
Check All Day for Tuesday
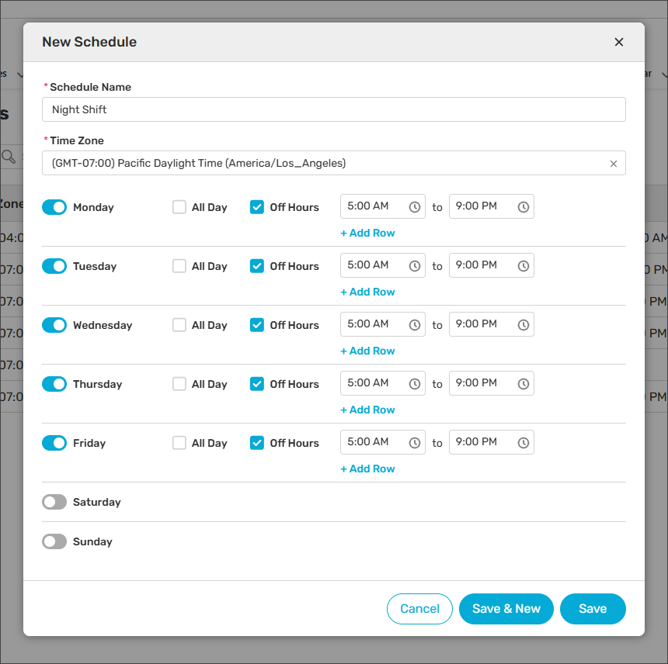tap(179, 266)
